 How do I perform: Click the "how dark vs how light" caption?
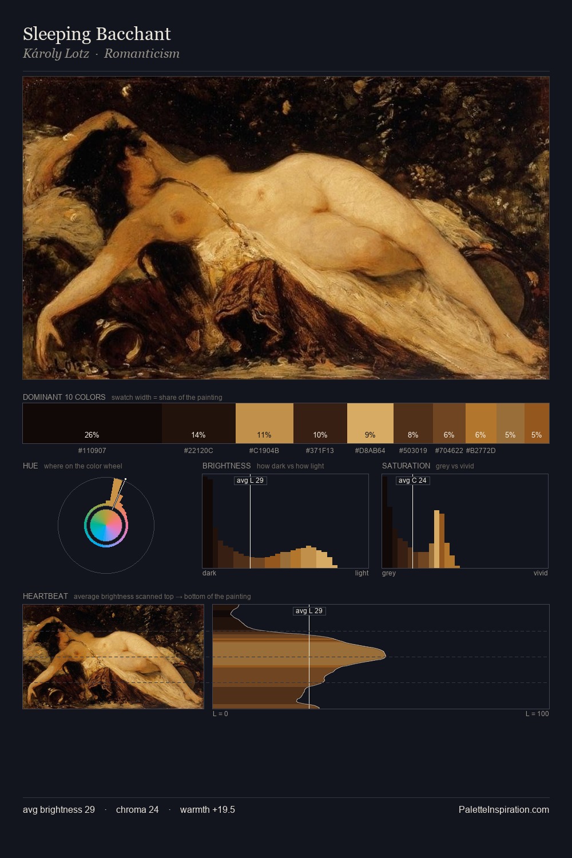pyautogui.click(x=290, y=466)
